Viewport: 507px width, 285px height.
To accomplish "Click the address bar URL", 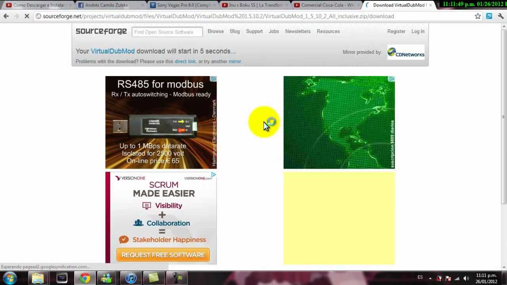I will [x=218, y=16].
